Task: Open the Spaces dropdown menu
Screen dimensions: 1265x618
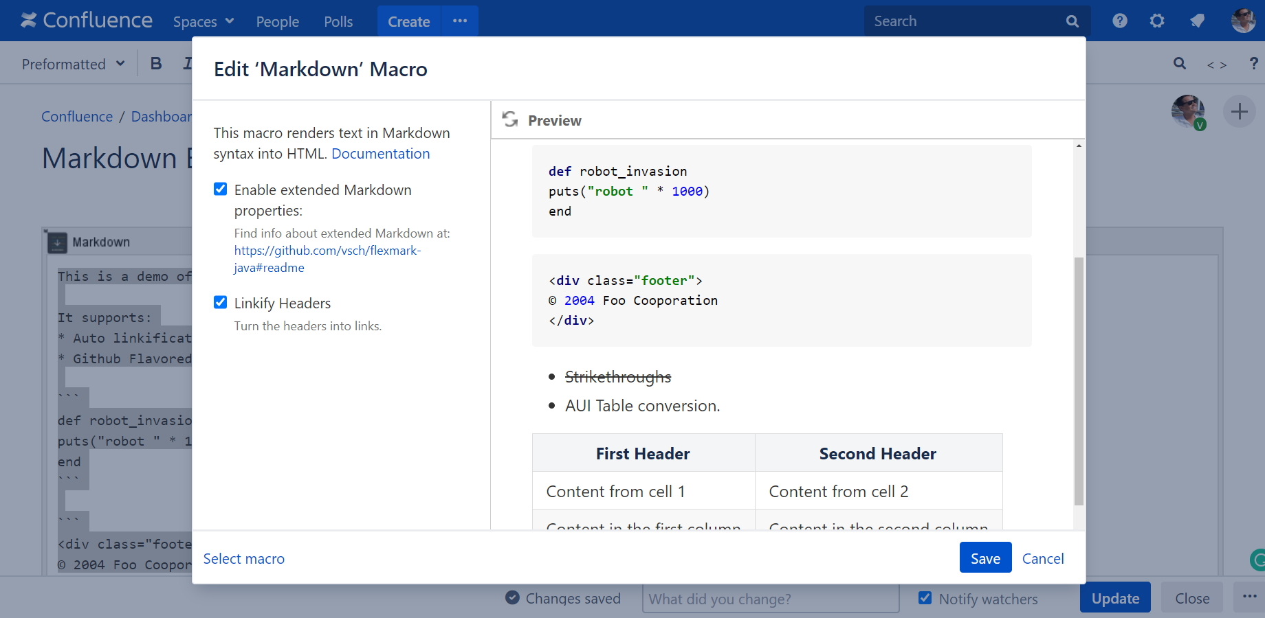Action: 203,21
